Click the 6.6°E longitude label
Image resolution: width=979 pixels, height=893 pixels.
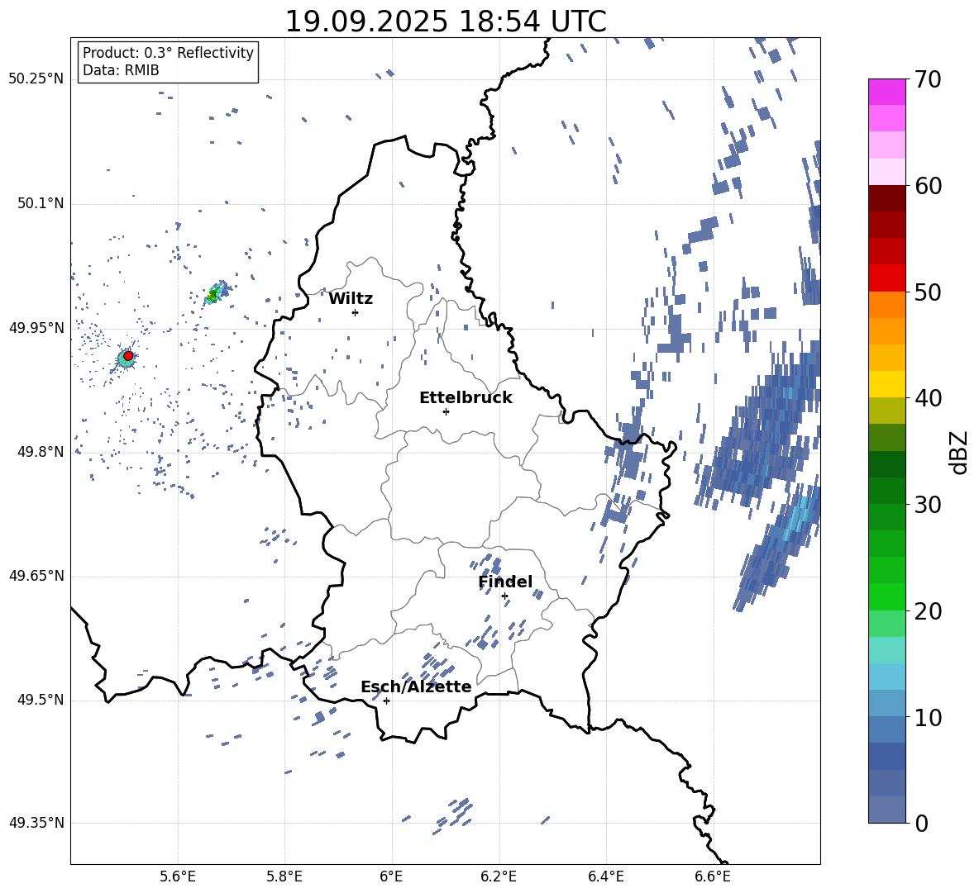point(713,877)
